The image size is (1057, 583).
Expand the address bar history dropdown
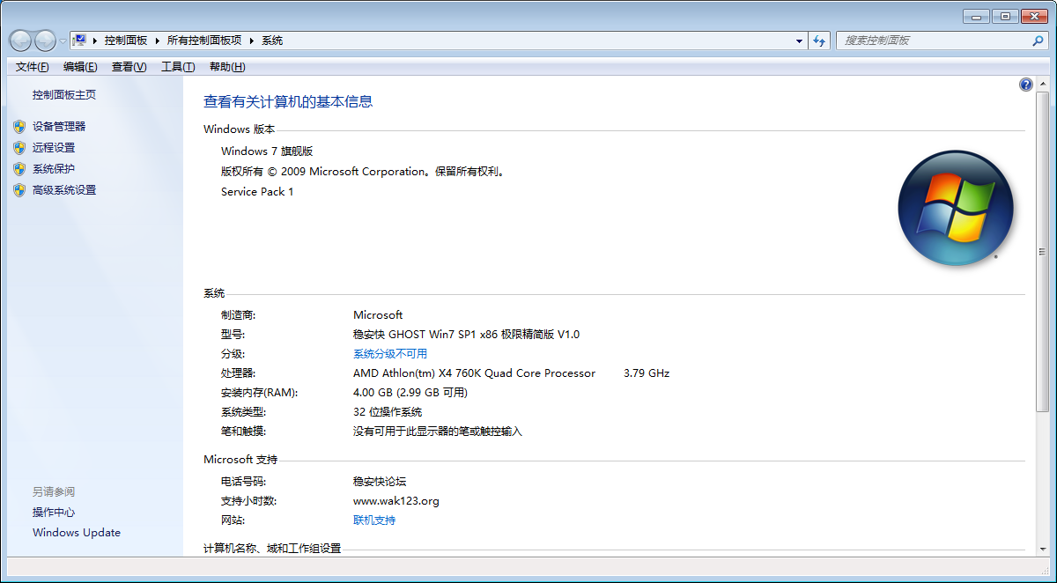799,41
